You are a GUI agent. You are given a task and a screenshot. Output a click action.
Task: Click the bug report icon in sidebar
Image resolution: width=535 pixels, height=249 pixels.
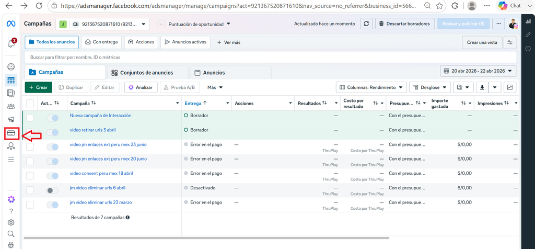point(11,245)
